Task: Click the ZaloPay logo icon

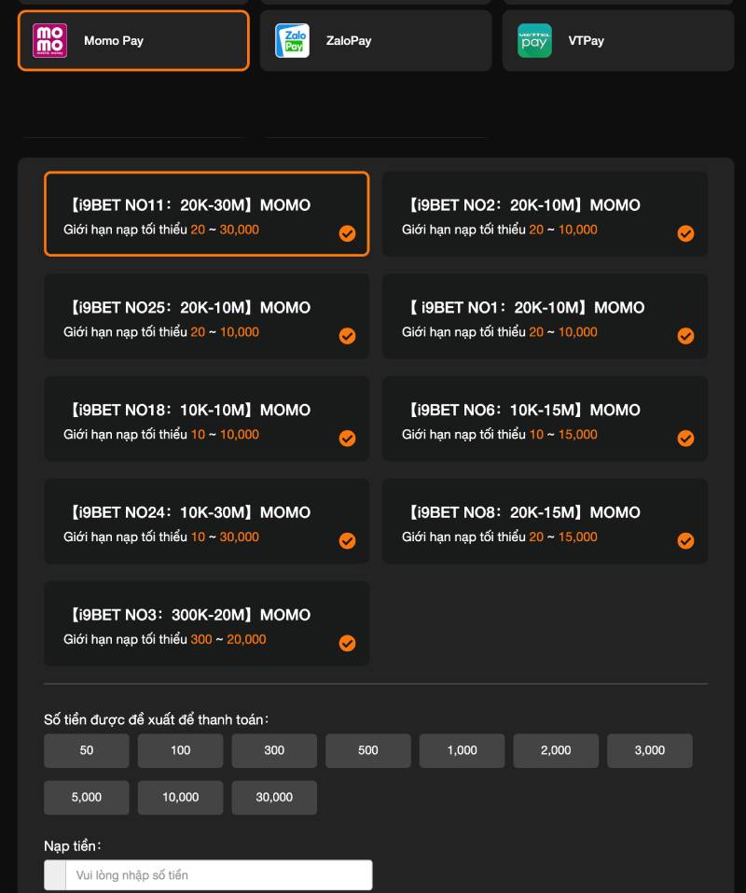Action: click(x=292, y=41)
